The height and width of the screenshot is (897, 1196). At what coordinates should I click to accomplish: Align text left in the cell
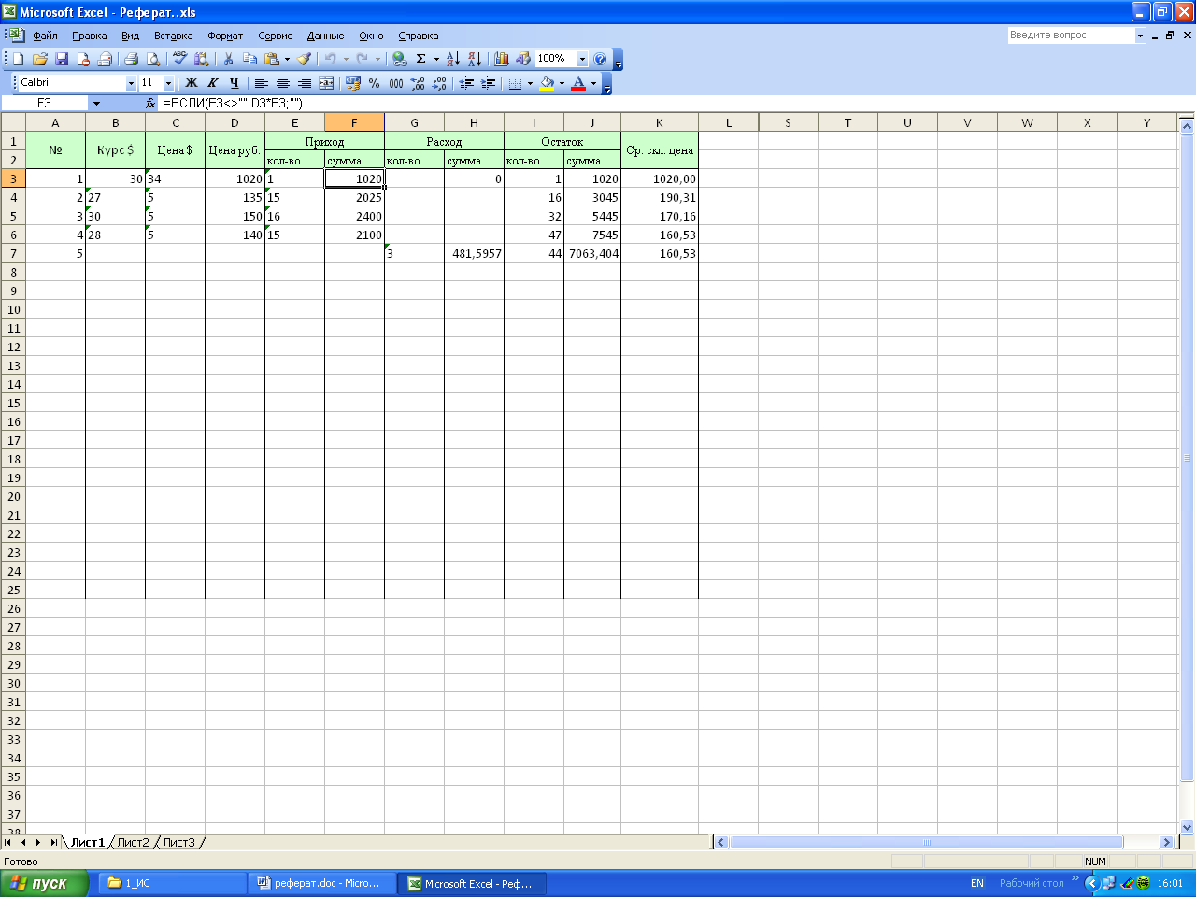click(262, 83)
